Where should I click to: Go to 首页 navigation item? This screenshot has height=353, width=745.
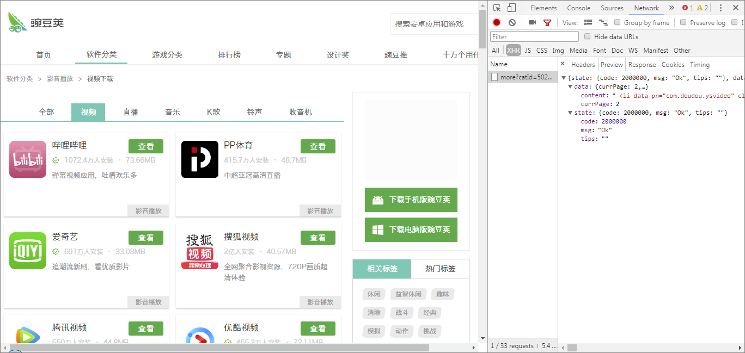pos(44,55)
